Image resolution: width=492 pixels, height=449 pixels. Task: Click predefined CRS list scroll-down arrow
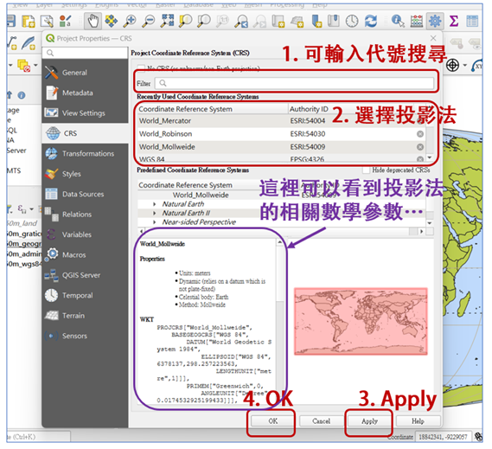tap(430, 223)
